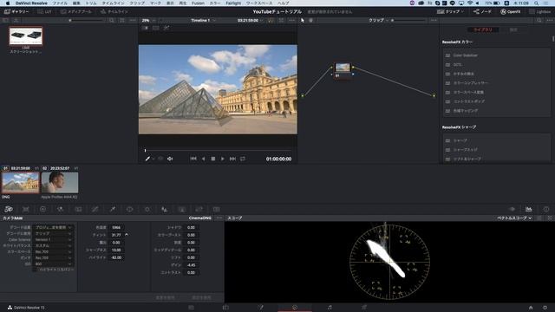
Task: Adjust the gallery thumbnail size slider
Action: pyautogui.click(x=86, y=21)
